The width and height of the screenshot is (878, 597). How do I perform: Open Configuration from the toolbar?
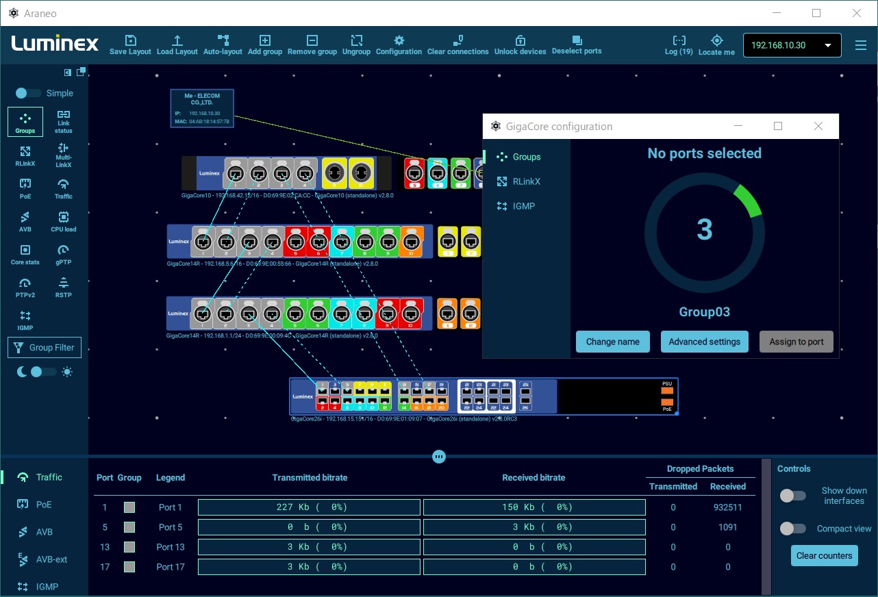click(x=399, y=45)
